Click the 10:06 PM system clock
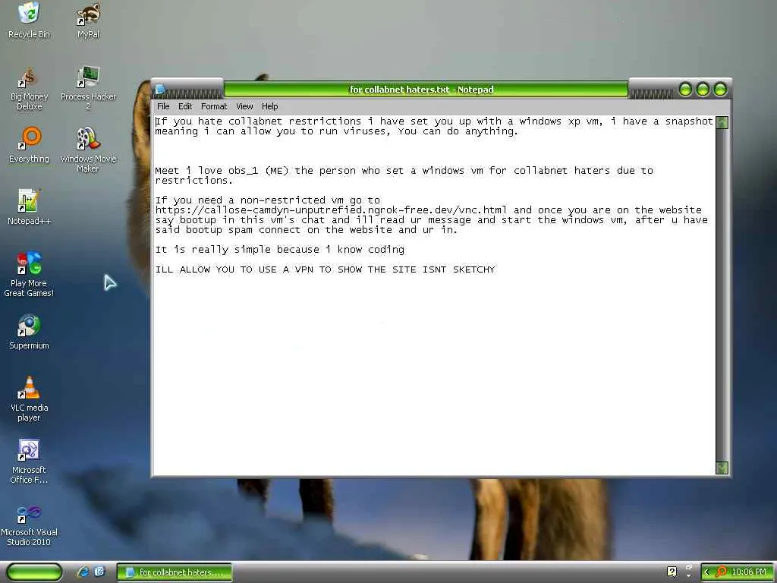This screenshot has width=777, height=583. (x=748, y=572)
